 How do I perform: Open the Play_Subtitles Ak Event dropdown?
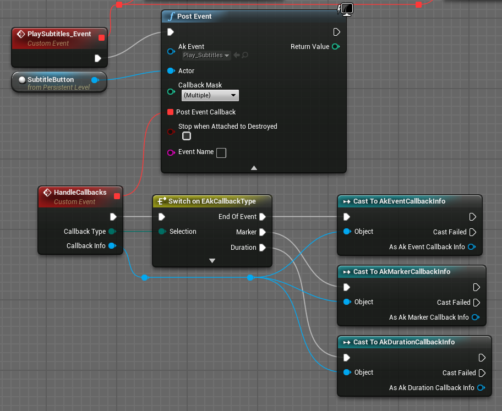206,55
